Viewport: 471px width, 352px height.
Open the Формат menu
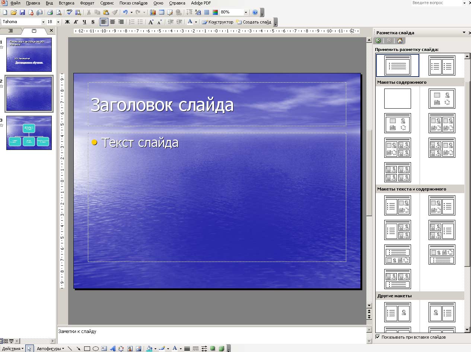click(87, 3)
